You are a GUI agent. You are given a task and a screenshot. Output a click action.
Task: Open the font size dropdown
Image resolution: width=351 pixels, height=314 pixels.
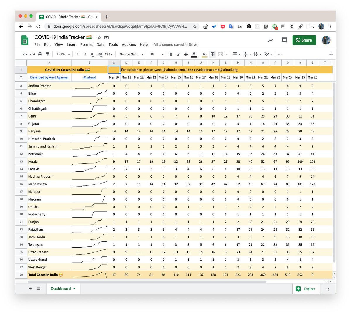(157, 54)
